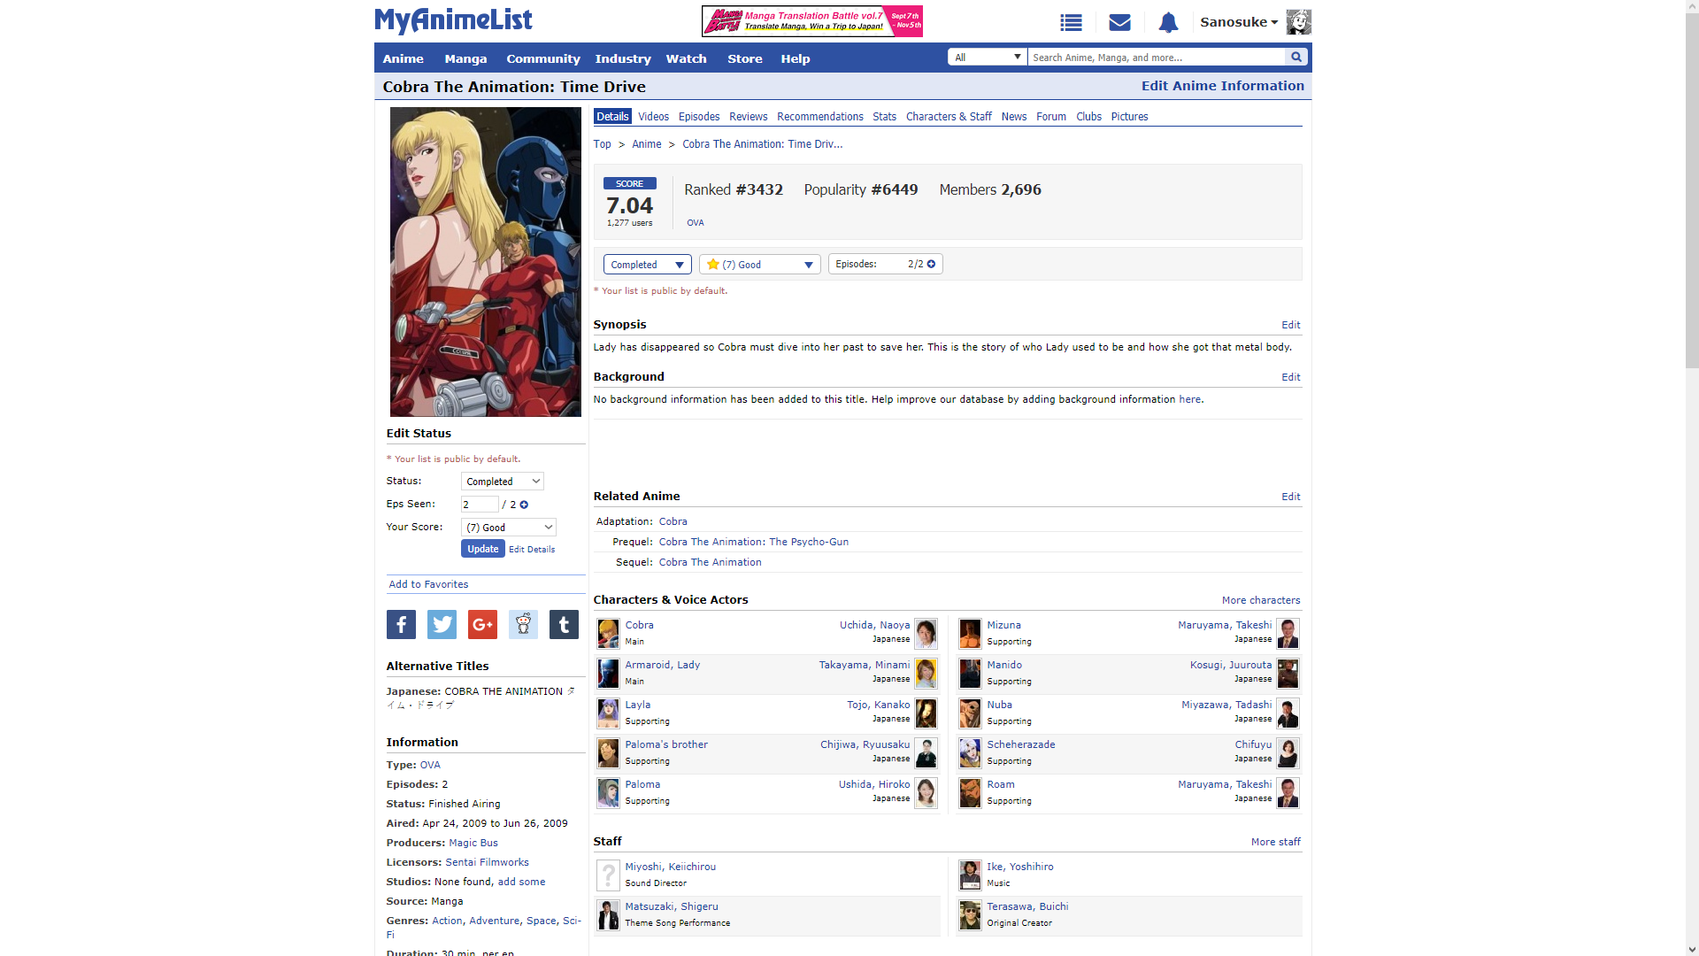The image size is (1699, 956).
Task: Click the Adventure genre link
Action: pos(495,921)
